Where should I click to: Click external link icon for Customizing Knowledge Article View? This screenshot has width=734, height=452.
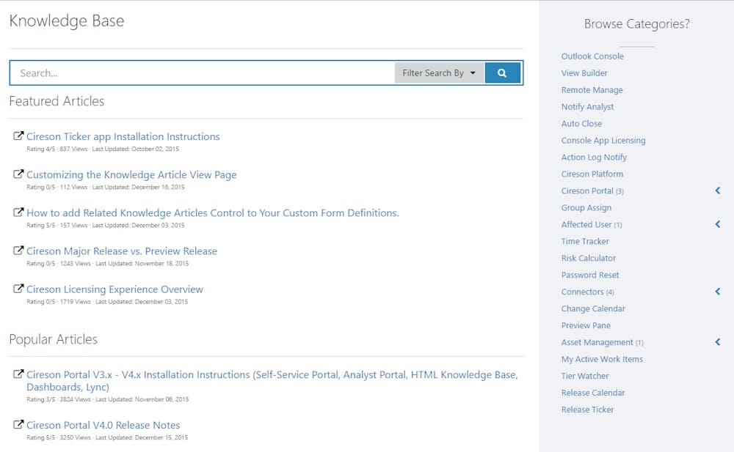(17, 173)
